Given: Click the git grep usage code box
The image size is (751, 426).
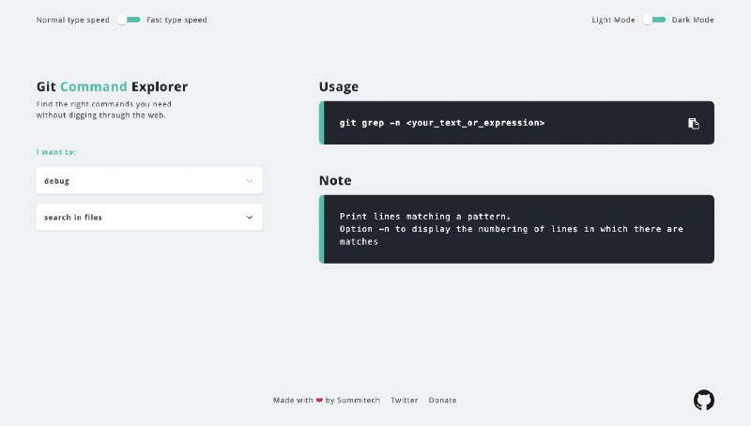Looking at the screenshot, I should 516,123.
